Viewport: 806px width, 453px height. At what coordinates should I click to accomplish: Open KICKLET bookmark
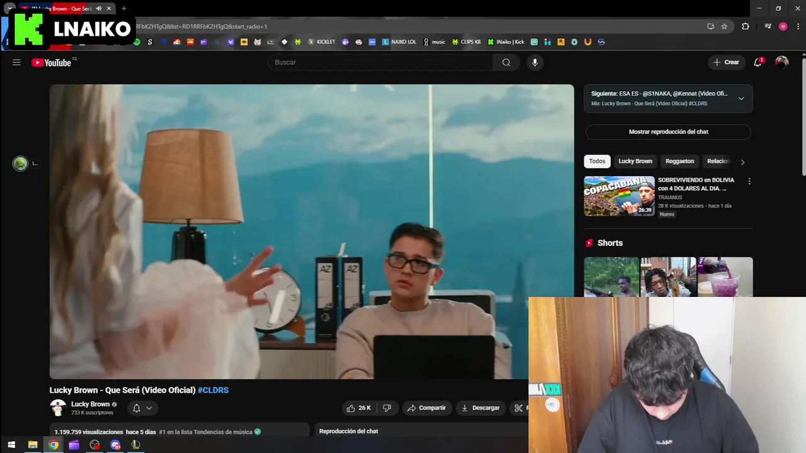(x=322, y=42)
